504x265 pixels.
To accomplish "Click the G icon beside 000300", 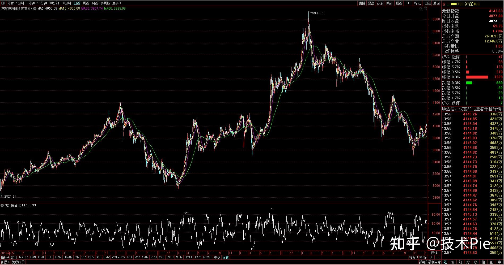I will click(444, 4).
